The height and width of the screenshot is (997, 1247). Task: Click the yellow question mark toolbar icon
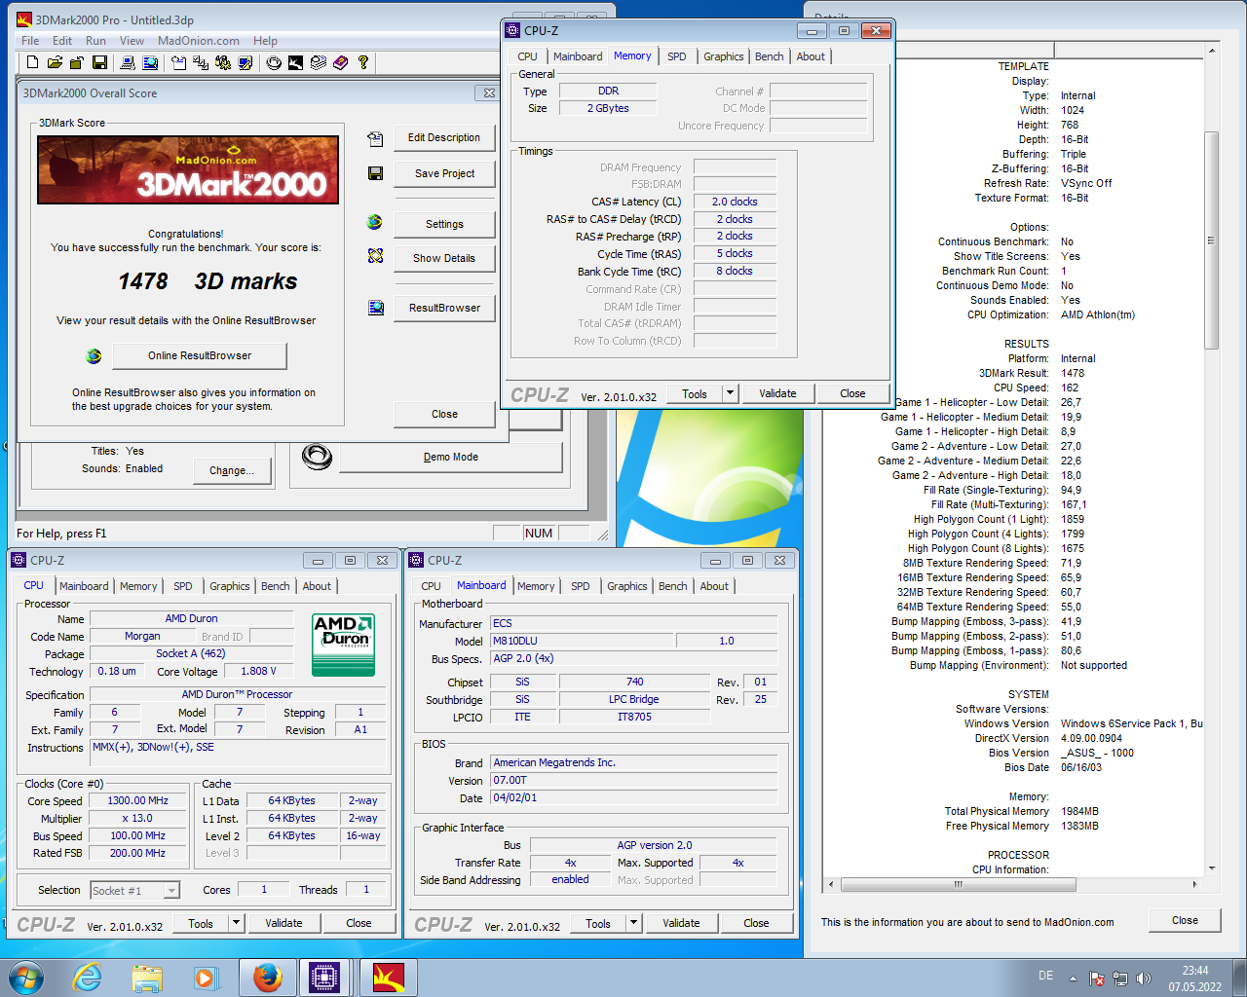(363, 62)
